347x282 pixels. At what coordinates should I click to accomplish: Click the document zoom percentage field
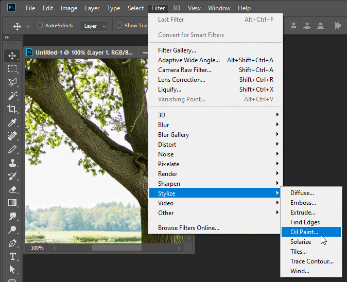point(38,248)
